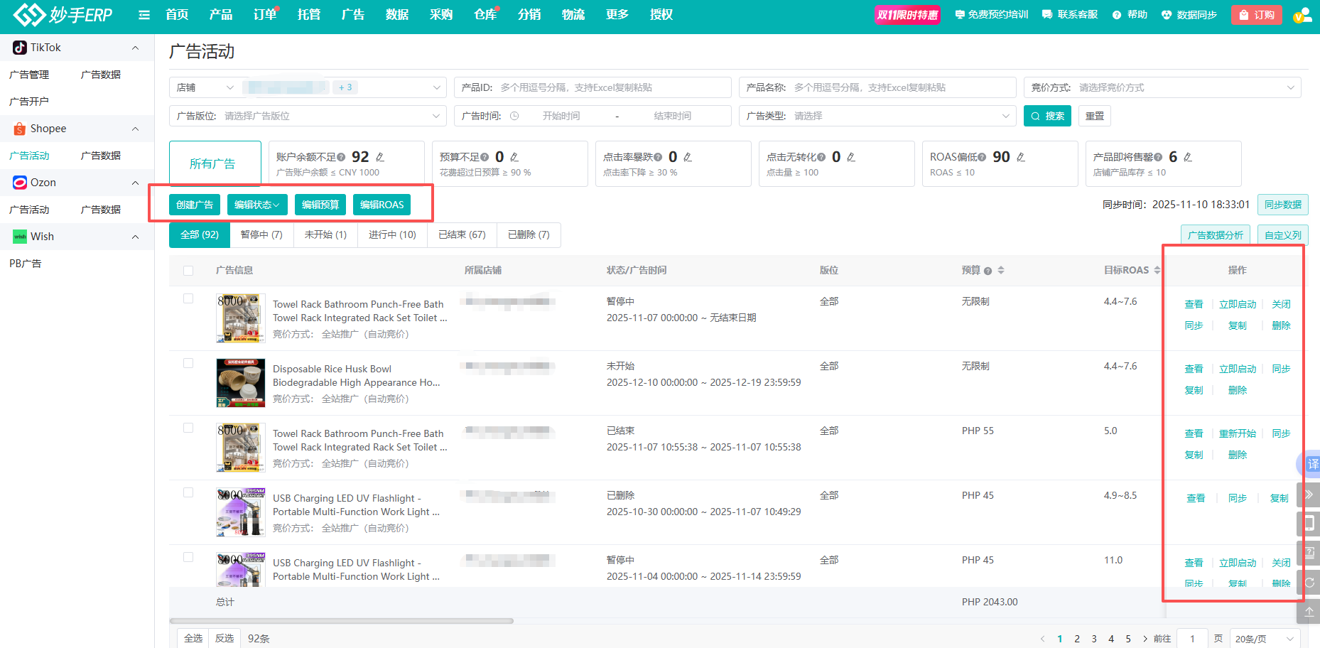Switch to the 已删除 (7) tab
Image resolution: width=1320 pixels, height=648 pixels.
pyautogui.click(x=529, y=235)
